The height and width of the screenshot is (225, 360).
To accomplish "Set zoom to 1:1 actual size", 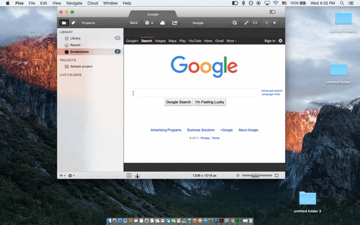I will (x=255, y=23).
